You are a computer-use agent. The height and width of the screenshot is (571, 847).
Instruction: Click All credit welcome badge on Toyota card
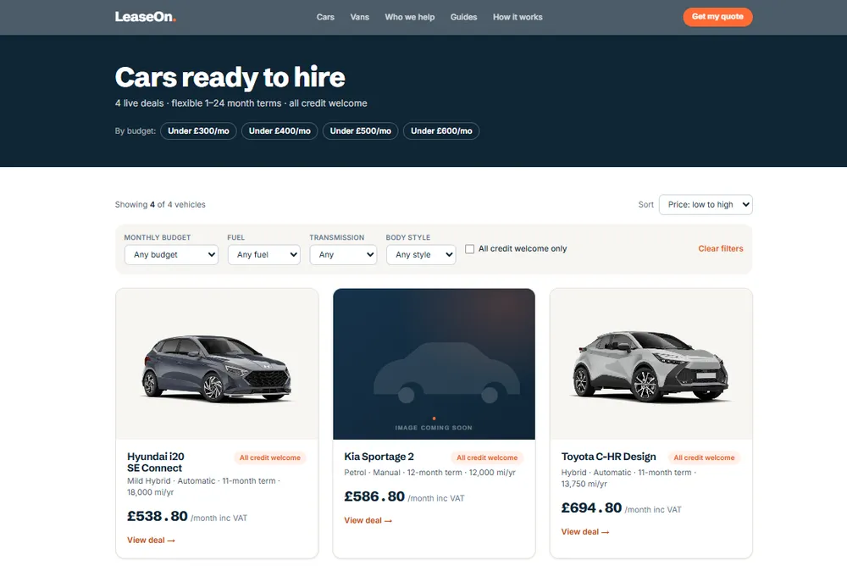point(705,457)
